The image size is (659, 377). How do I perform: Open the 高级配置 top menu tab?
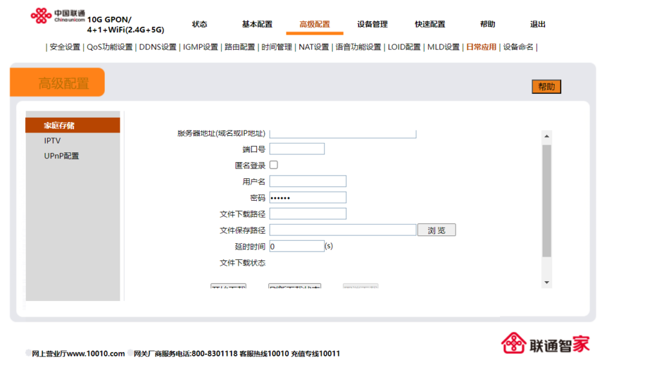click(314, 24)
